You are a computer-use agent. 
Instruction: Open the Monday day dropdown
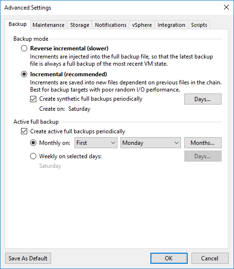point(150,143)
